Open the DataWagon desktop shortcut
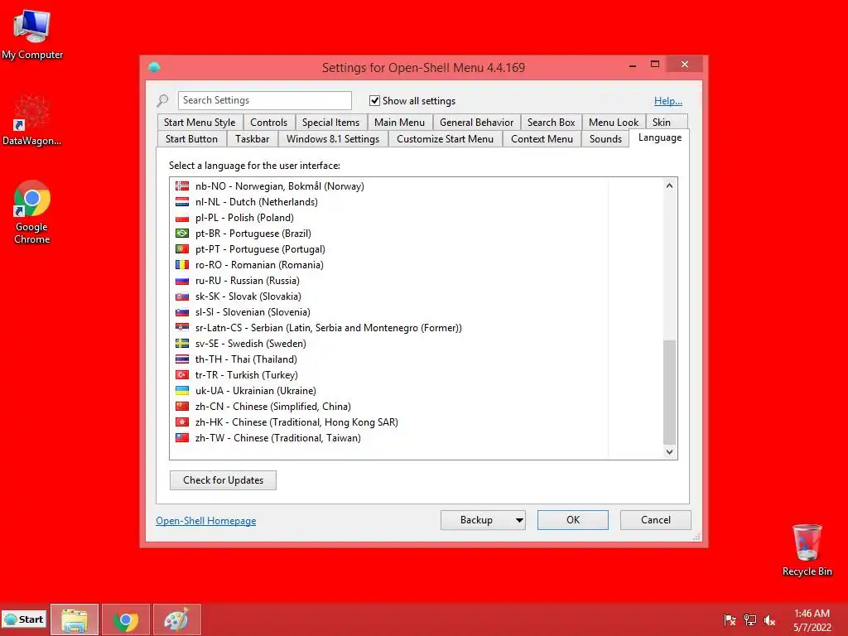 click(32, 120)
